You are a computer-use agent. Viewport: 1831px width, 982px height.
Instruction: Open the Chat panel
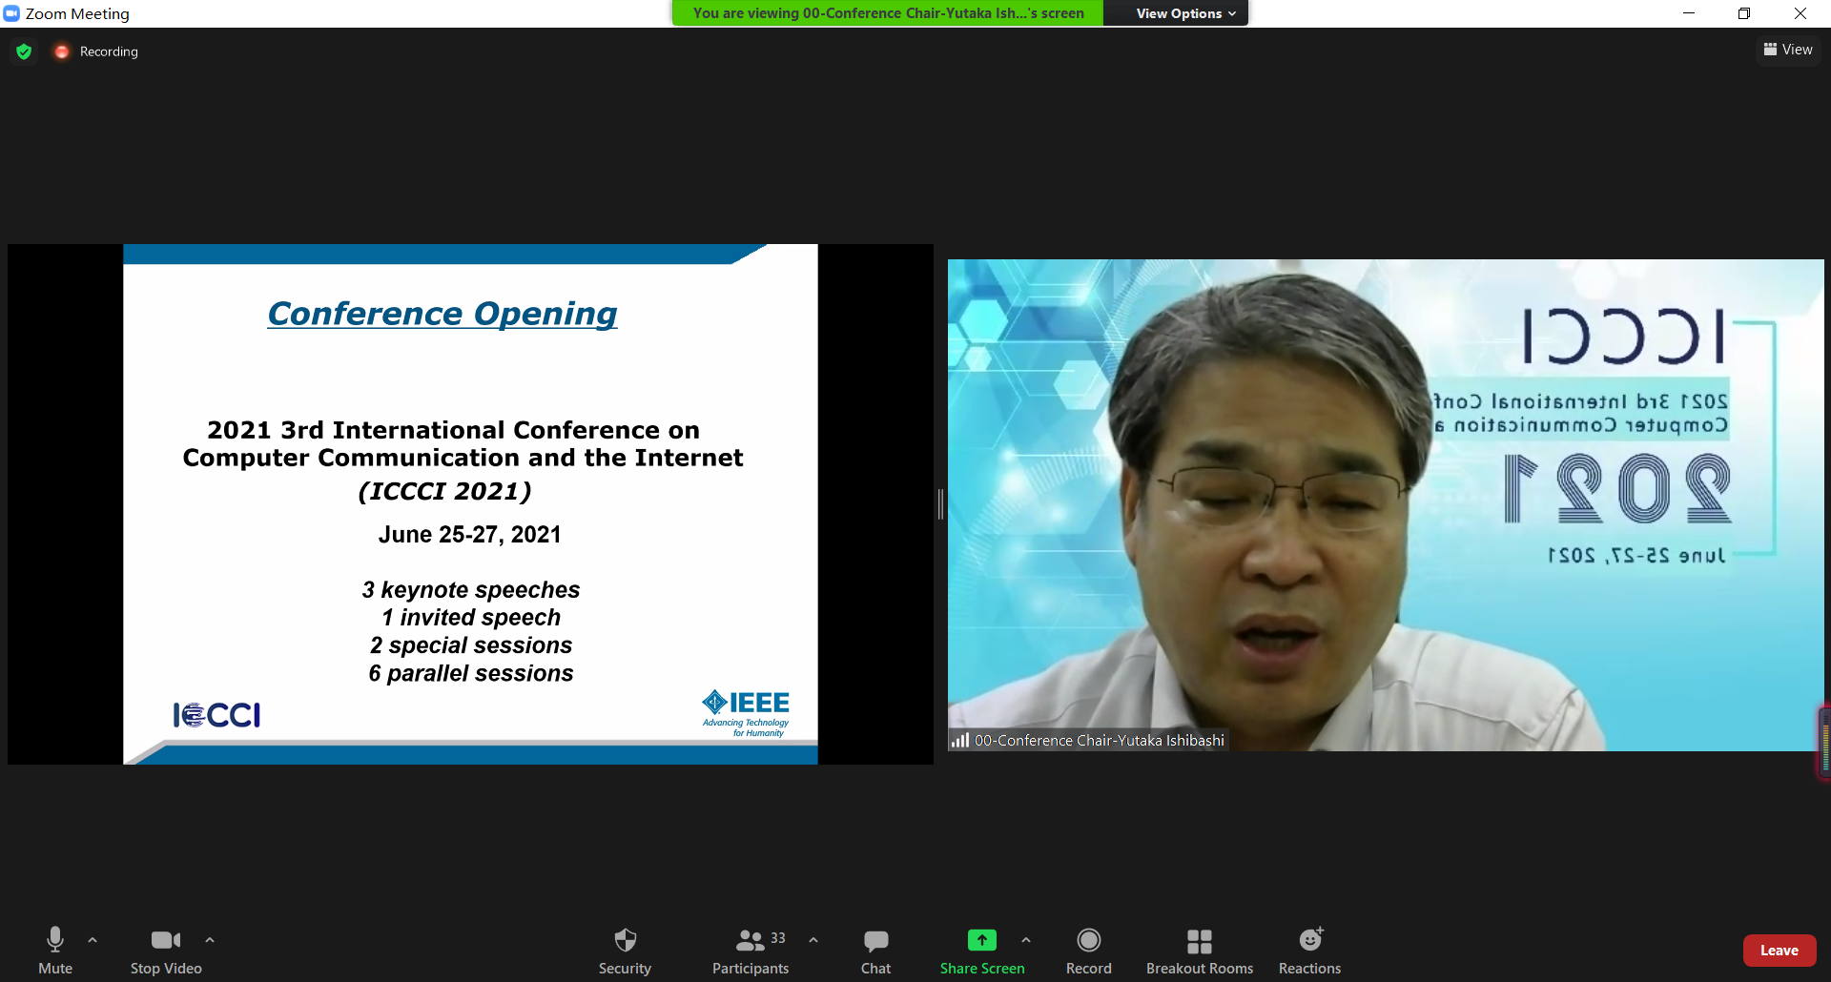pos(875,951)
